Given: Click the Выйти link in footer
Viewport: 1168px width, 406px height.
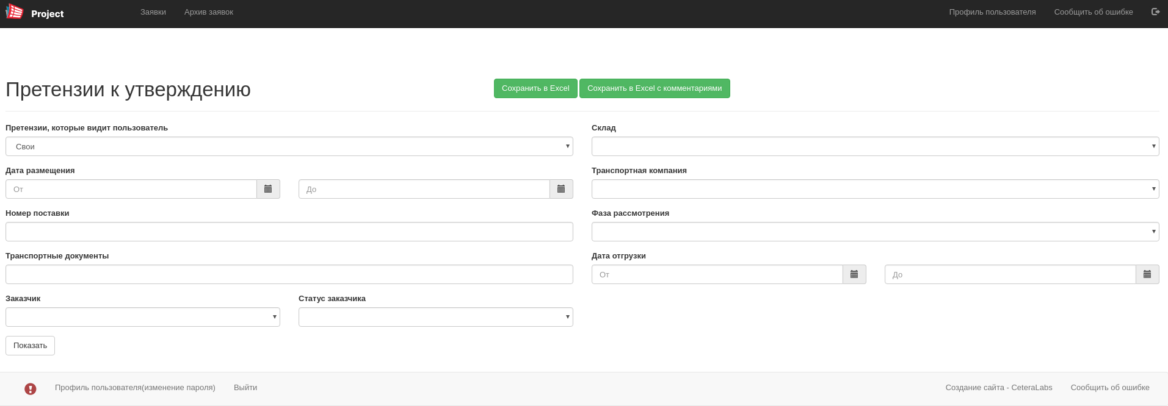Looking at the screenshot, I should (245, 388).
